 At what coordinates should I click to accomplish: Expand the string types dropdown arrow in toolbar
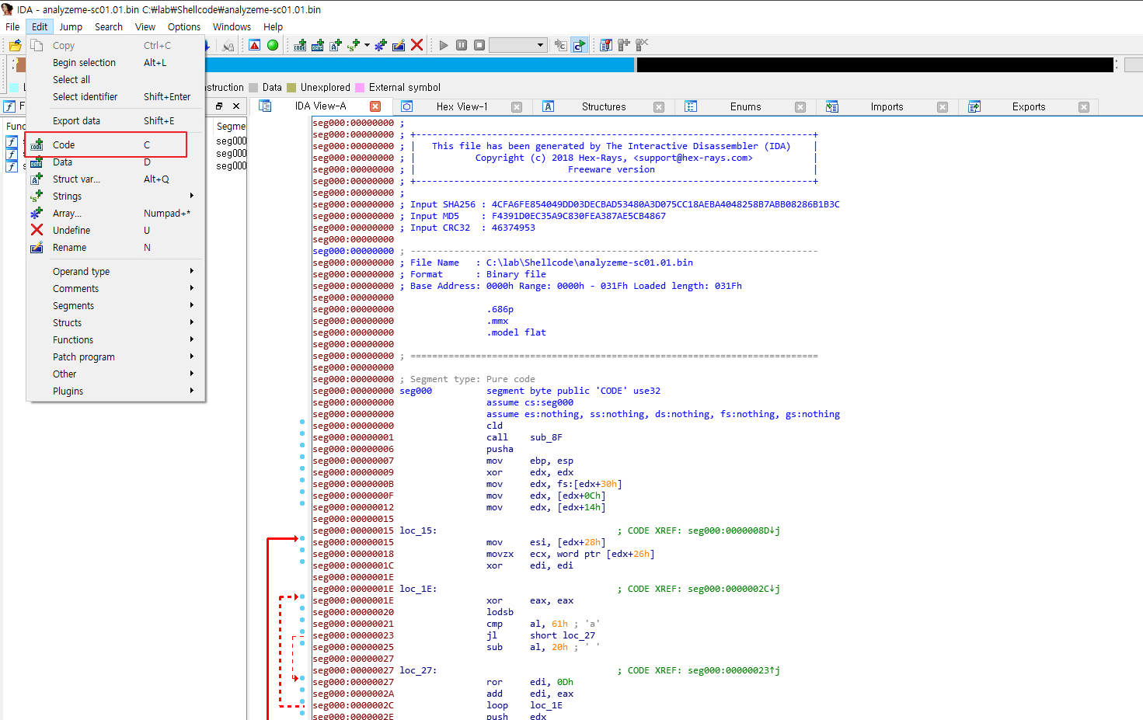point(367,45)
